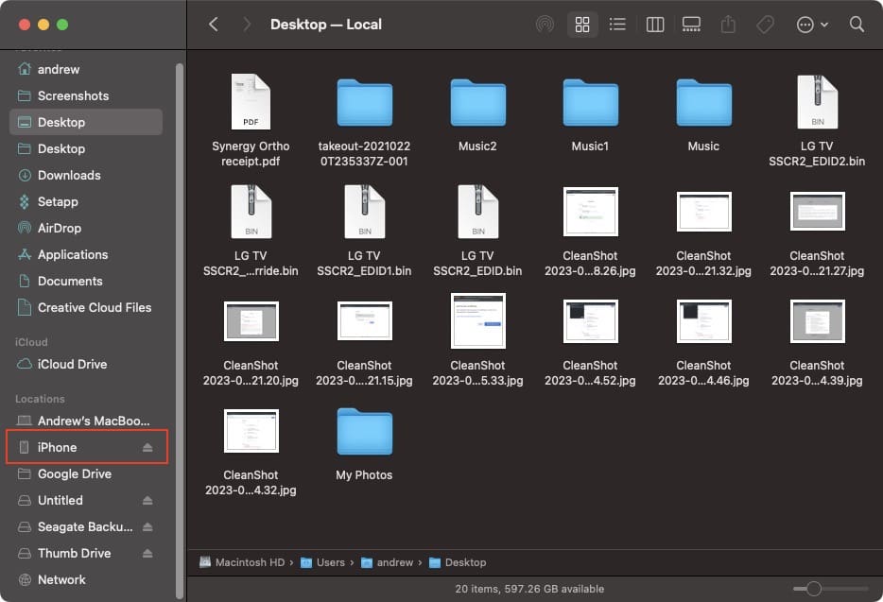
Task: Eject the Untitled volume
Action: pos(147,500)
